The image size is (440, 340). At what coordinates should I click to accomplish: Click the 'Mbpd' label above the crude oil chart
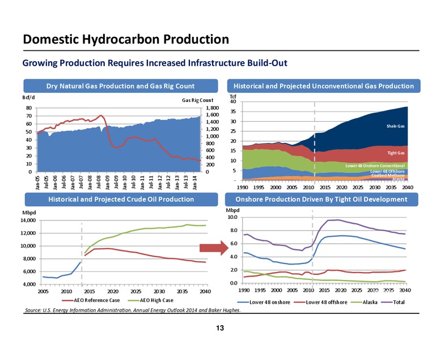[29, 212]
